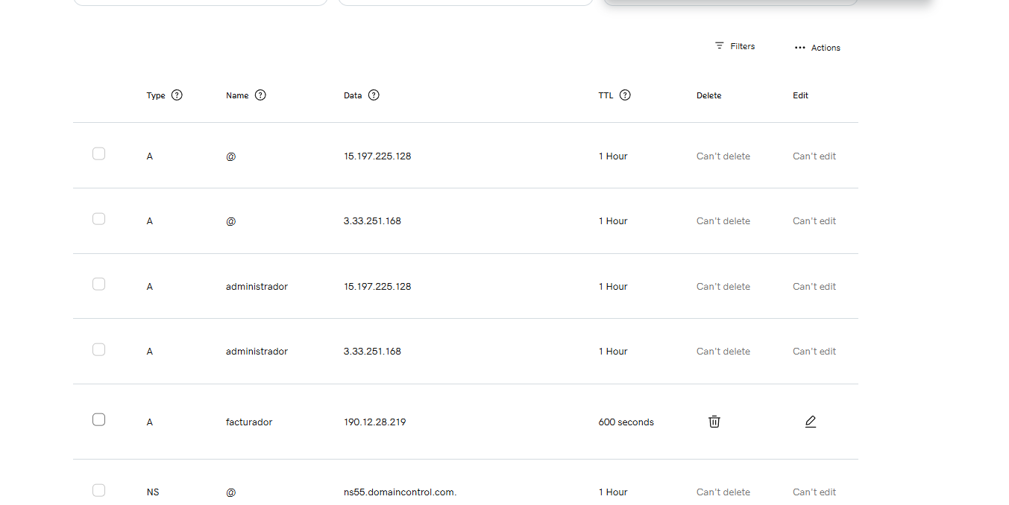
Task: Edit the facturador record with pencil icon
Action: click(811, 422)
